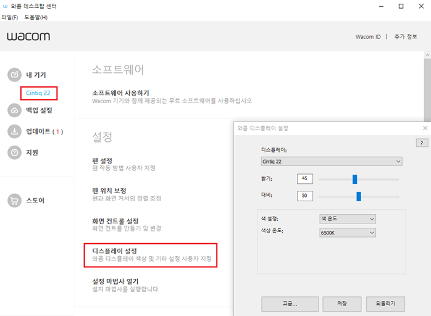Image resolution: width=431 pixels, height=316 pixels.
Task: Click the 고급... button
Action: [x=290, y=304]
